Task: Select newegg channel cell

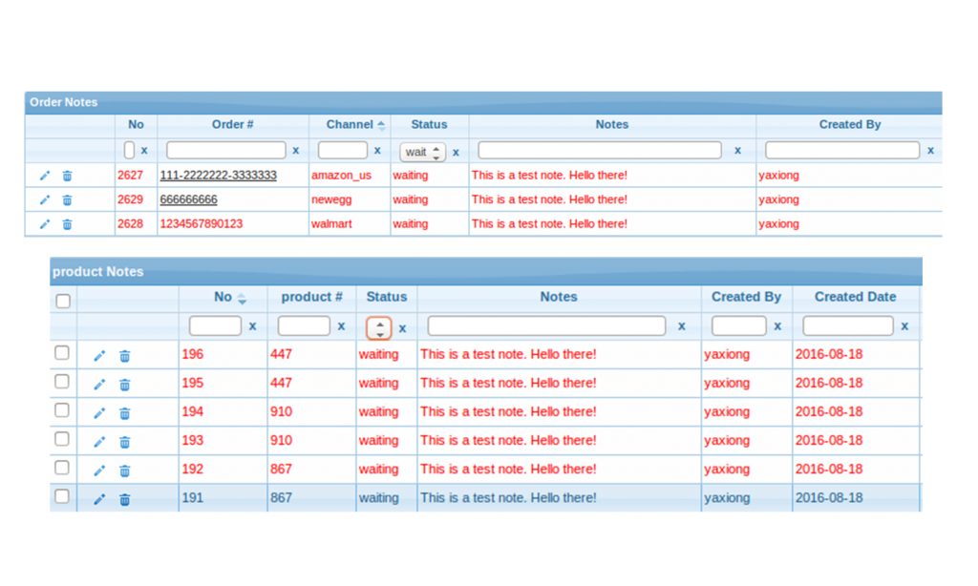Action: click(331, 199)
